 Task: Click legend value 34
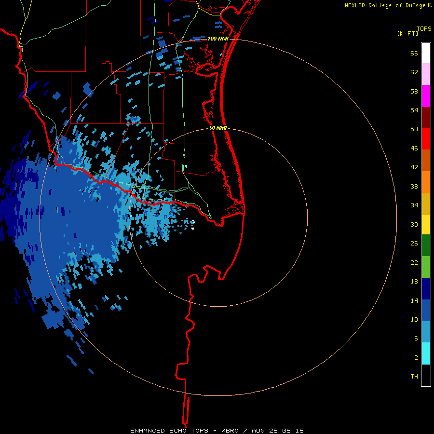pyautogui.click(x=414, y=205)
